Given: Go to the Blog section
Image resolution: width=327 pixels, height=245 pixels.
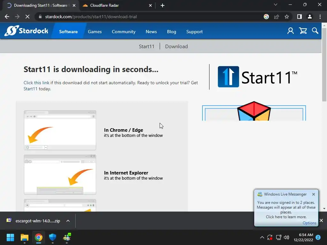Looking at the screenshot, I should tap(171, 32).
